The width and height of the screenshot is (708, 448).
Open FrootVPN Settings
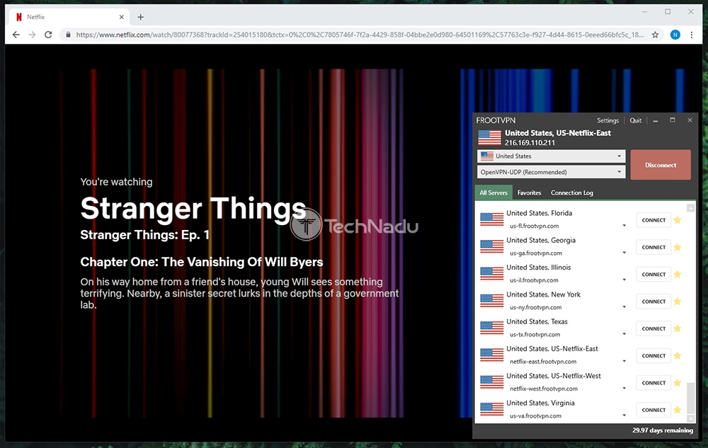(x=607, y=120)
